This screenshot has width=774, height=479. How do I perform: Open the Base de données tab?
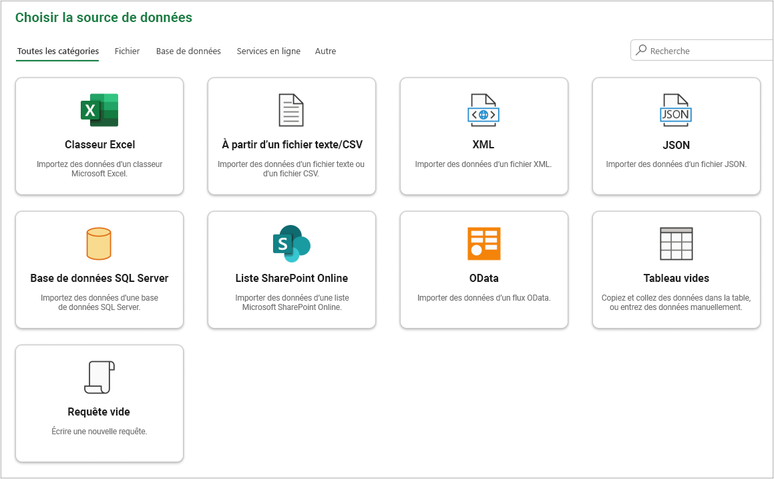click(x=188, y=51)
